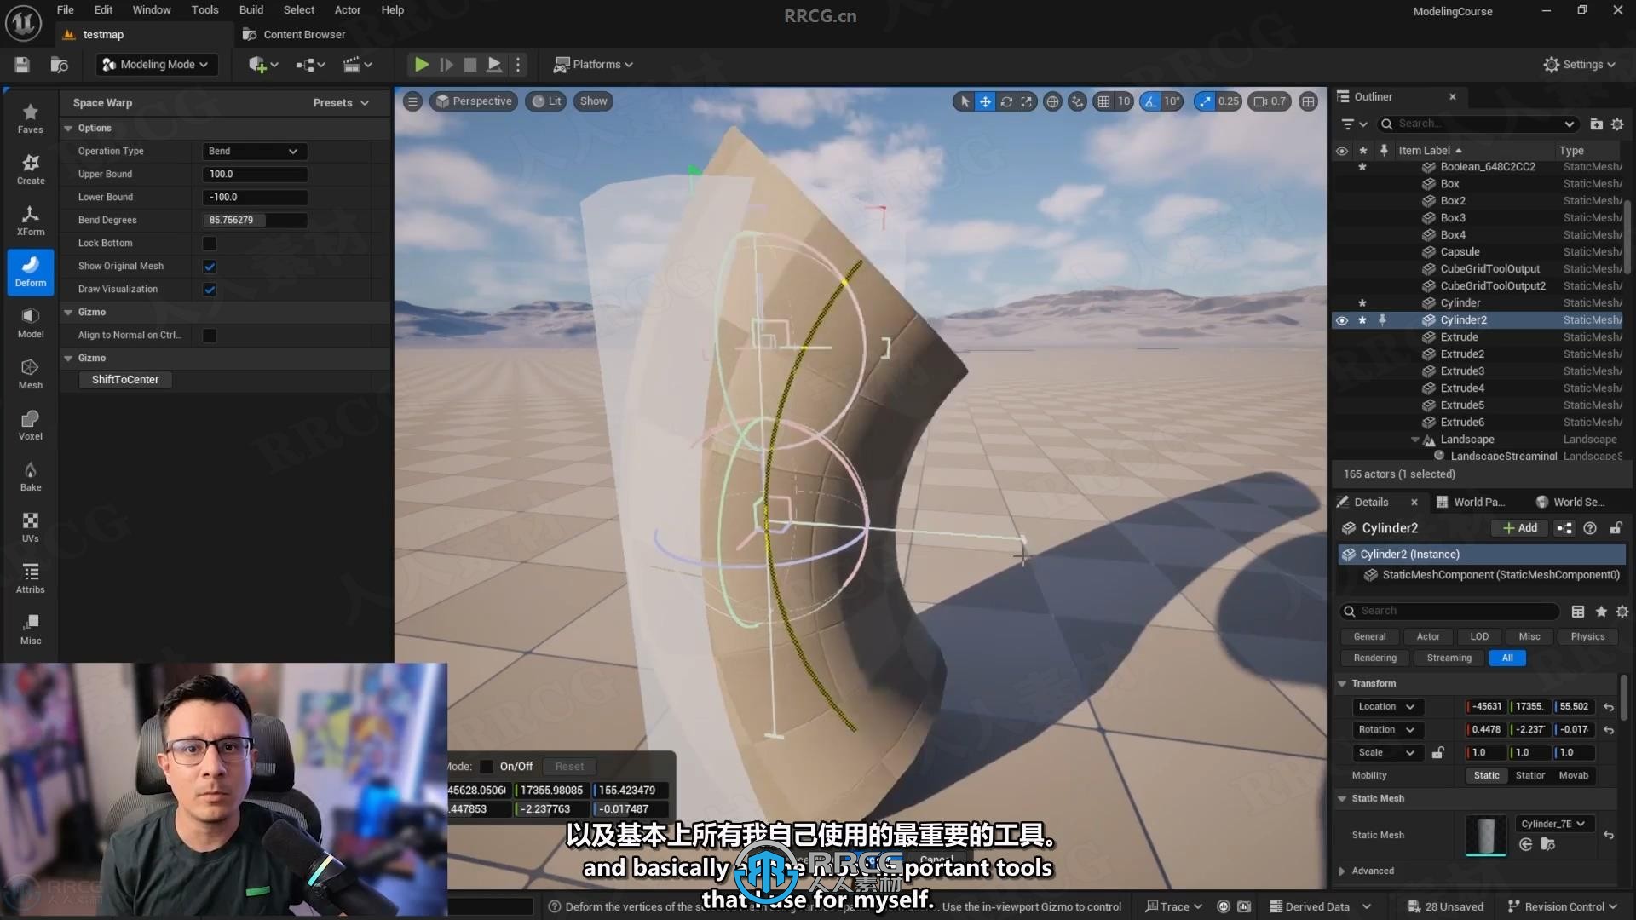Select the Physics filter tab

[1587, 637]
